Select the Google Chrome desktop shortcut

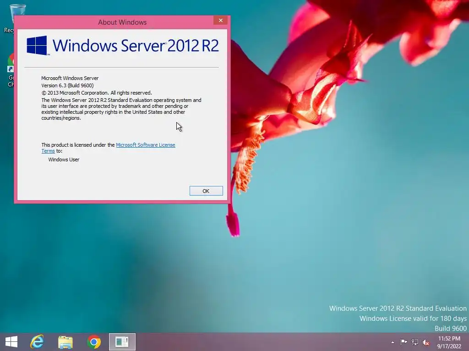[x=11, y=70]
